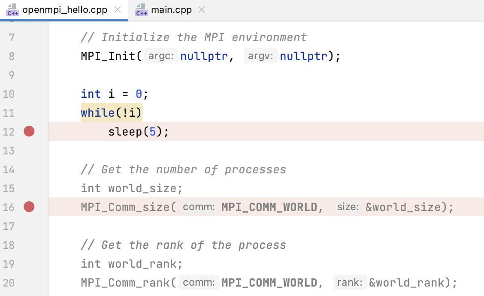Set a breakpoint in the gutter at line 11
The height and width of the screenshot is (296, 484).
point(29,112)
